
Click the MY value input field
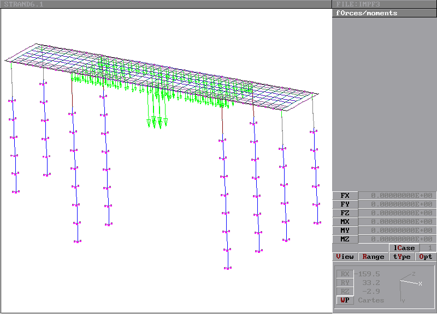(397, 231)
